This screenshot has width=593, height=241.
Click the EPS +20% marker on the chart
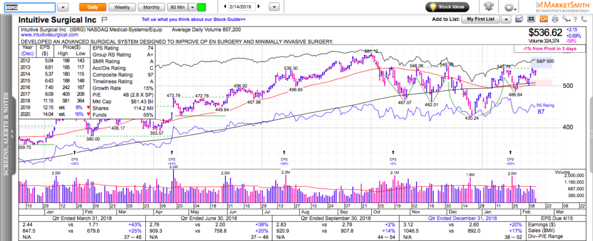(x=511, y=161)
